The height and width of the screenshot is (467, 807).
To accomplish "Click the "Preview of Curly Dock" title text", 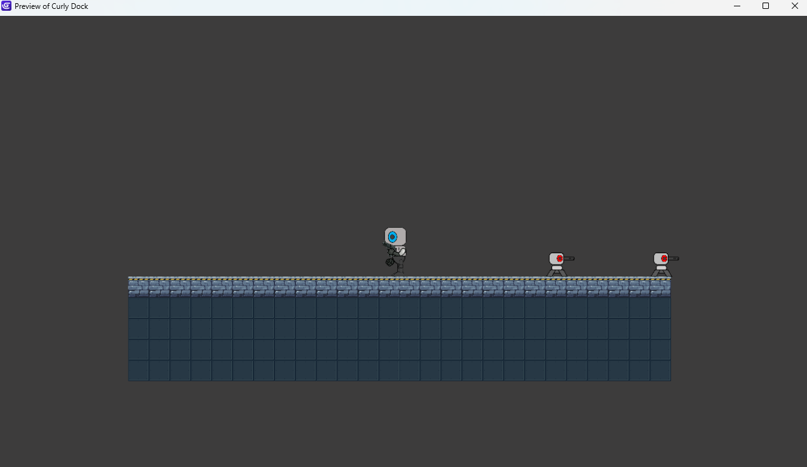I will point(51,6).
